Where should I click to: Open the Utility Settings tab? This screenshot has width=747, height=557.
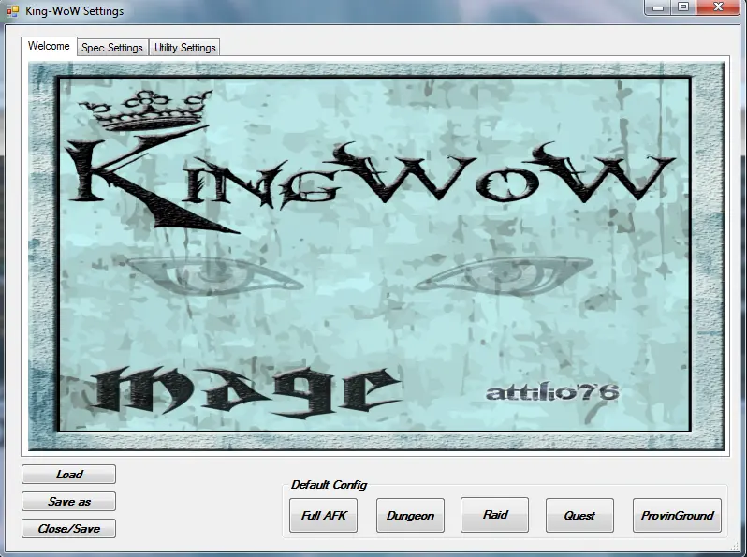(x=184, y=48)
